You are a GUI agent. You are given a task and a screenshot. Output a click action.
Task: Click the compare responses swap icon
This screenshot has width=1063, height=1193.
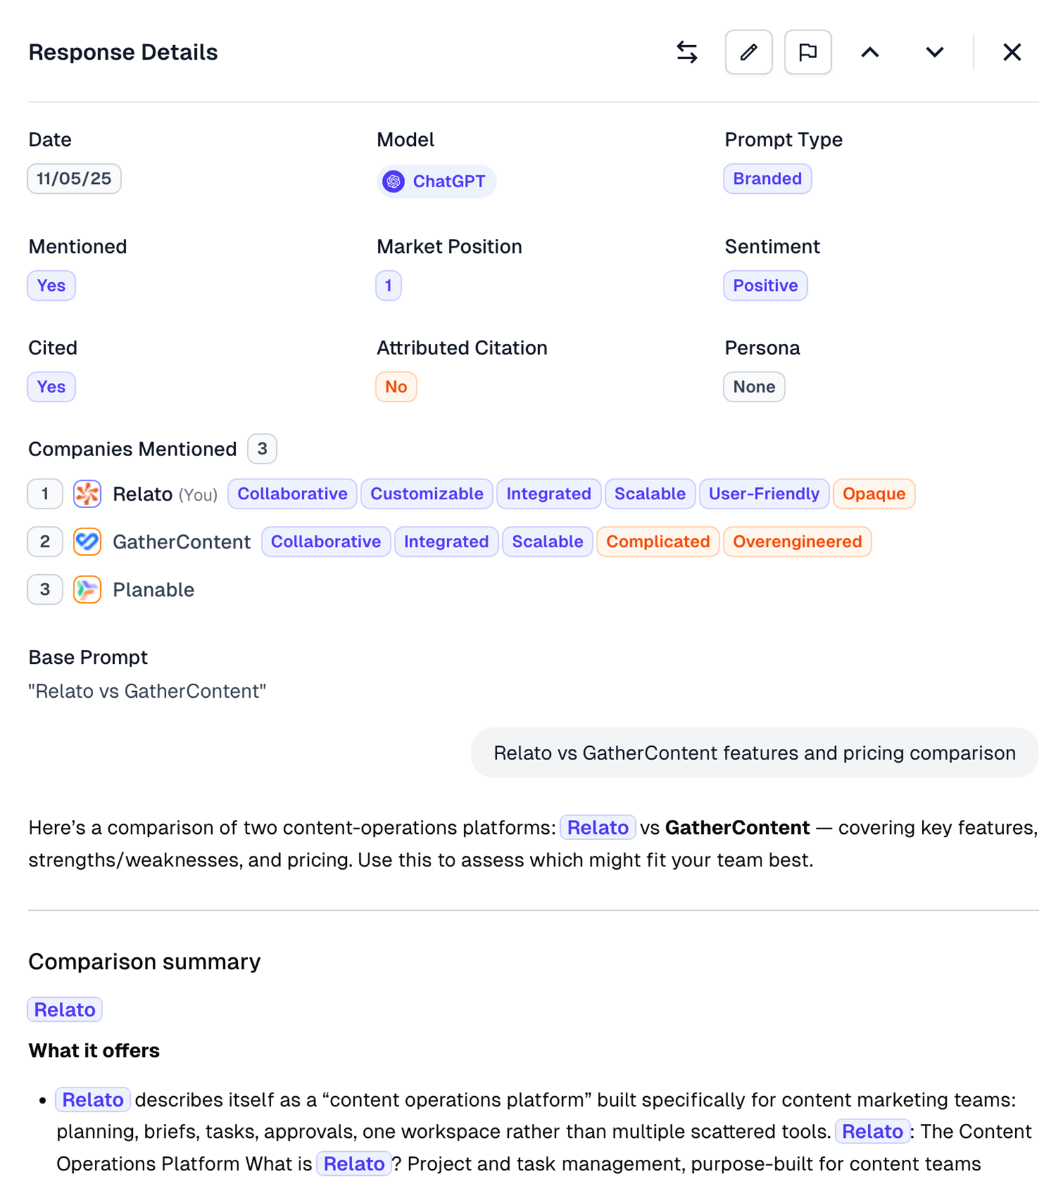click(x=686, y=52)
